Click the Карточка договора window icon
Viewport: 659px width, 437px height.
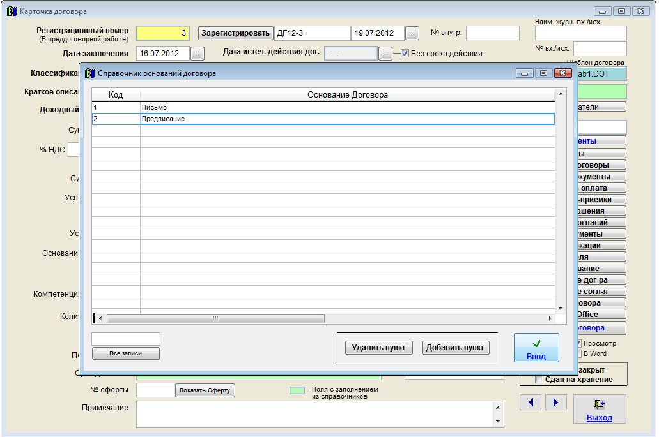click(x=12, y=11)
